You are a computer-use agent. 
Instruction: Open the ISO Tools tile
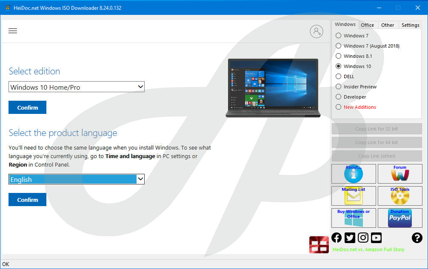(400, 195)
